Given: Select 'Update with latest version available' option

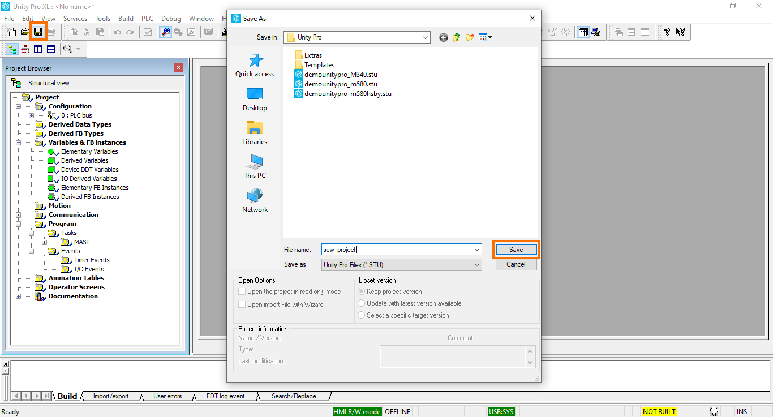Looking at the screenshot, I should 361,303.
